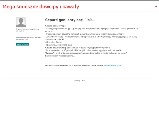Open the LinkedIn icon in header
Screen dimensions: 159x119
(x=156, y=6)
